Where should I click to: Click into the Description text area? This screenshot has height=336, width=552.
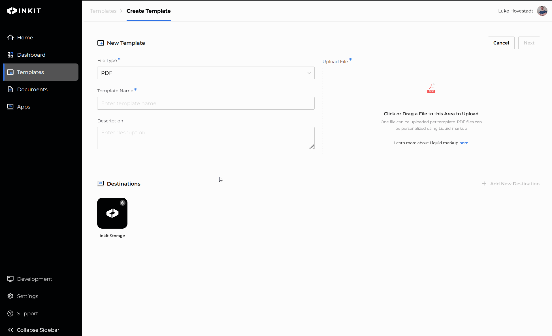tap(206, 138)
